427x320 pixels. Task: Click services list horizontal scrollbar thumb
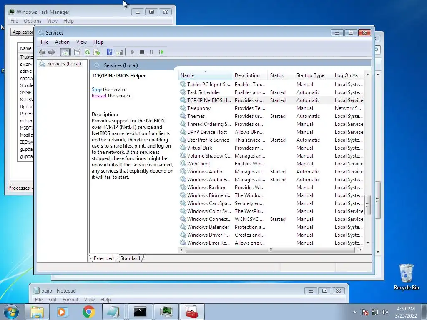click(x=270, y=250)
